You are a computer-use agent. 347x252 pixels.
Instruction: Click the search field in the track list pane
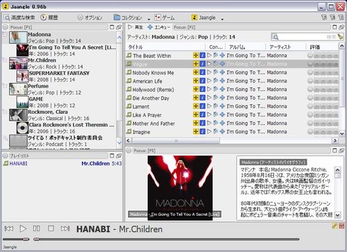(304, 37)
